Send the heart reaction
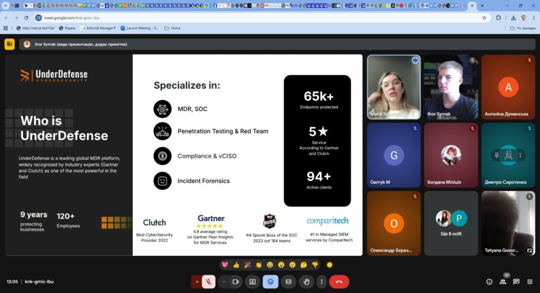The height and width of the screenshot is (293, 540). pyautogui.click(x=225, y=264)
